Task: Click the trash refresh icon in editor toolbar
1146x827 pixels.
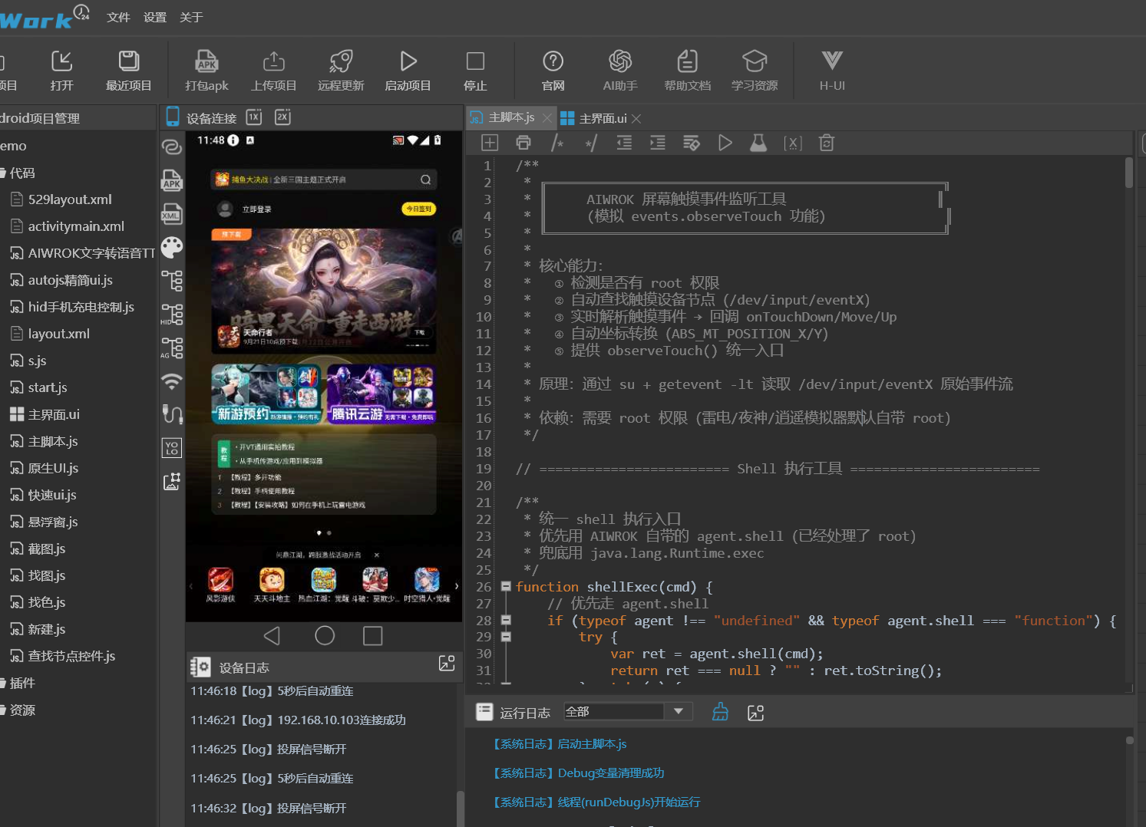Action: coord(827,143)
